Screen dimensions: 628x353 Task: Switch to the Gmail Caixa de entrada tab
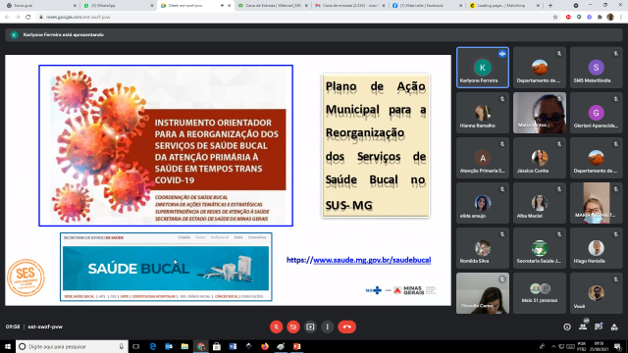tap(350, 6)
